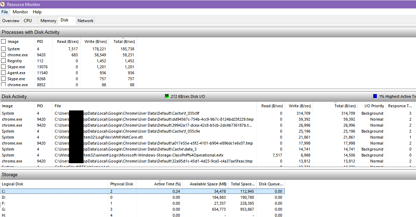Click the blue Highest Active Time square

coord(375,96)
